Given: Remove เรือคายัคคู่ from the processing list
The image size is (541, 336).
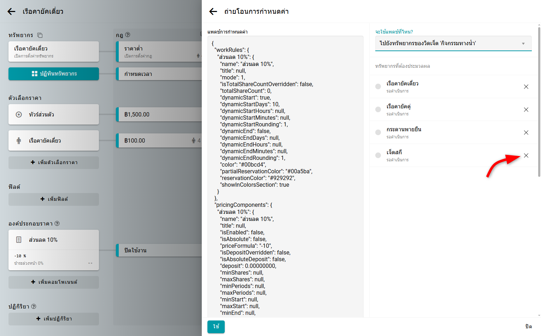Looking at the screenshot, I should (526, 110).
